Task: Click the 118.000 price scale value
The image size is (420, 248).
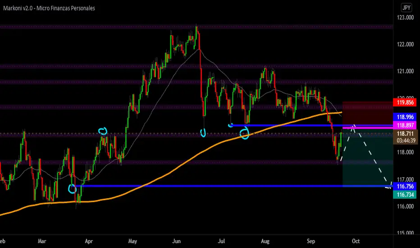Action: [x=405, y=152]
